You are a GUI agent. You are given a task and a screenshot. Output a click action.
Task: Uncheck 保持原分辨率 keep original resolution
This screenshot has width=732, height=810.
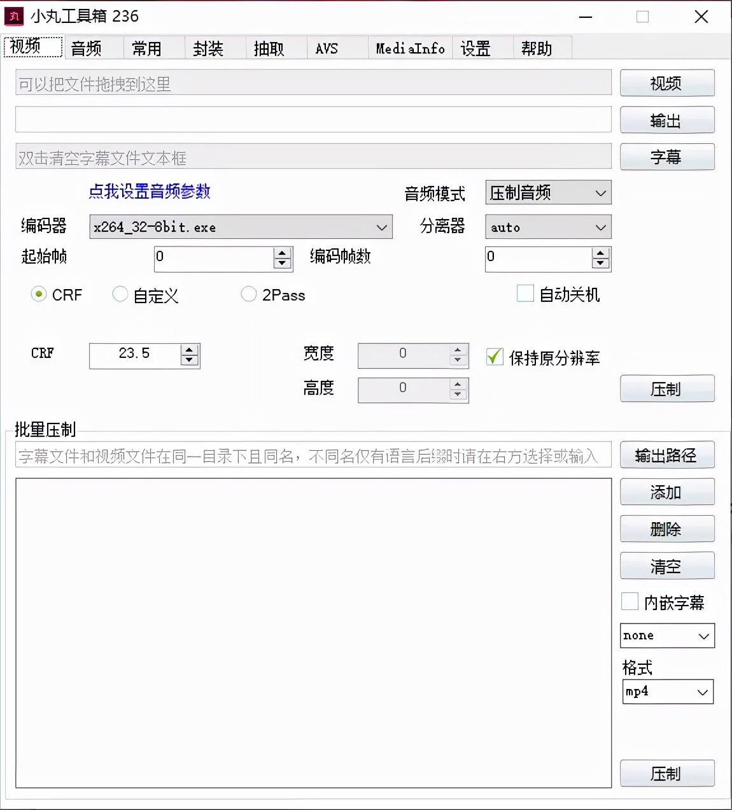pyautogui.click(x=495, y=357)
